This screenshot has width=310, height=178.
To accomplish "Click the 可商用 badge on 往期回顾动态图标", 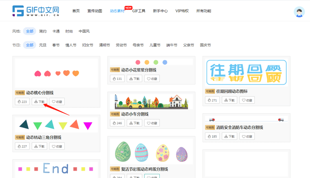I will click(210, 91).
